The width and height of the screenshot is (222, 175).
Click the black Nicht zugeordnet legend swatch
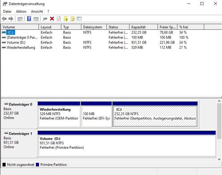[x=4, y=164]
